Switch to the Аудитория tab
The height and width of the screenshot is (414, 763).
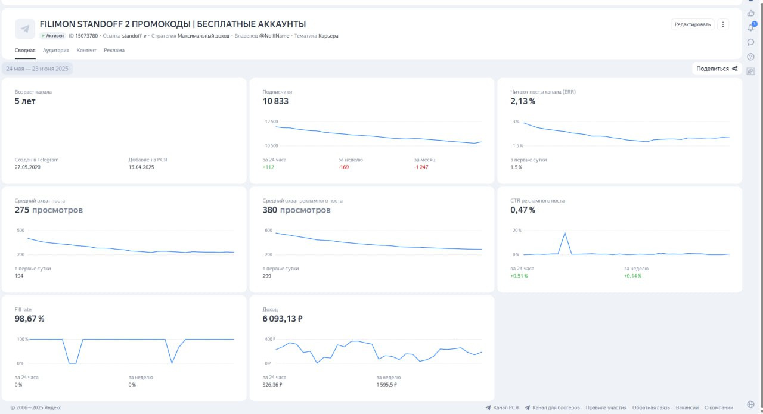click(x=56, y=51)
